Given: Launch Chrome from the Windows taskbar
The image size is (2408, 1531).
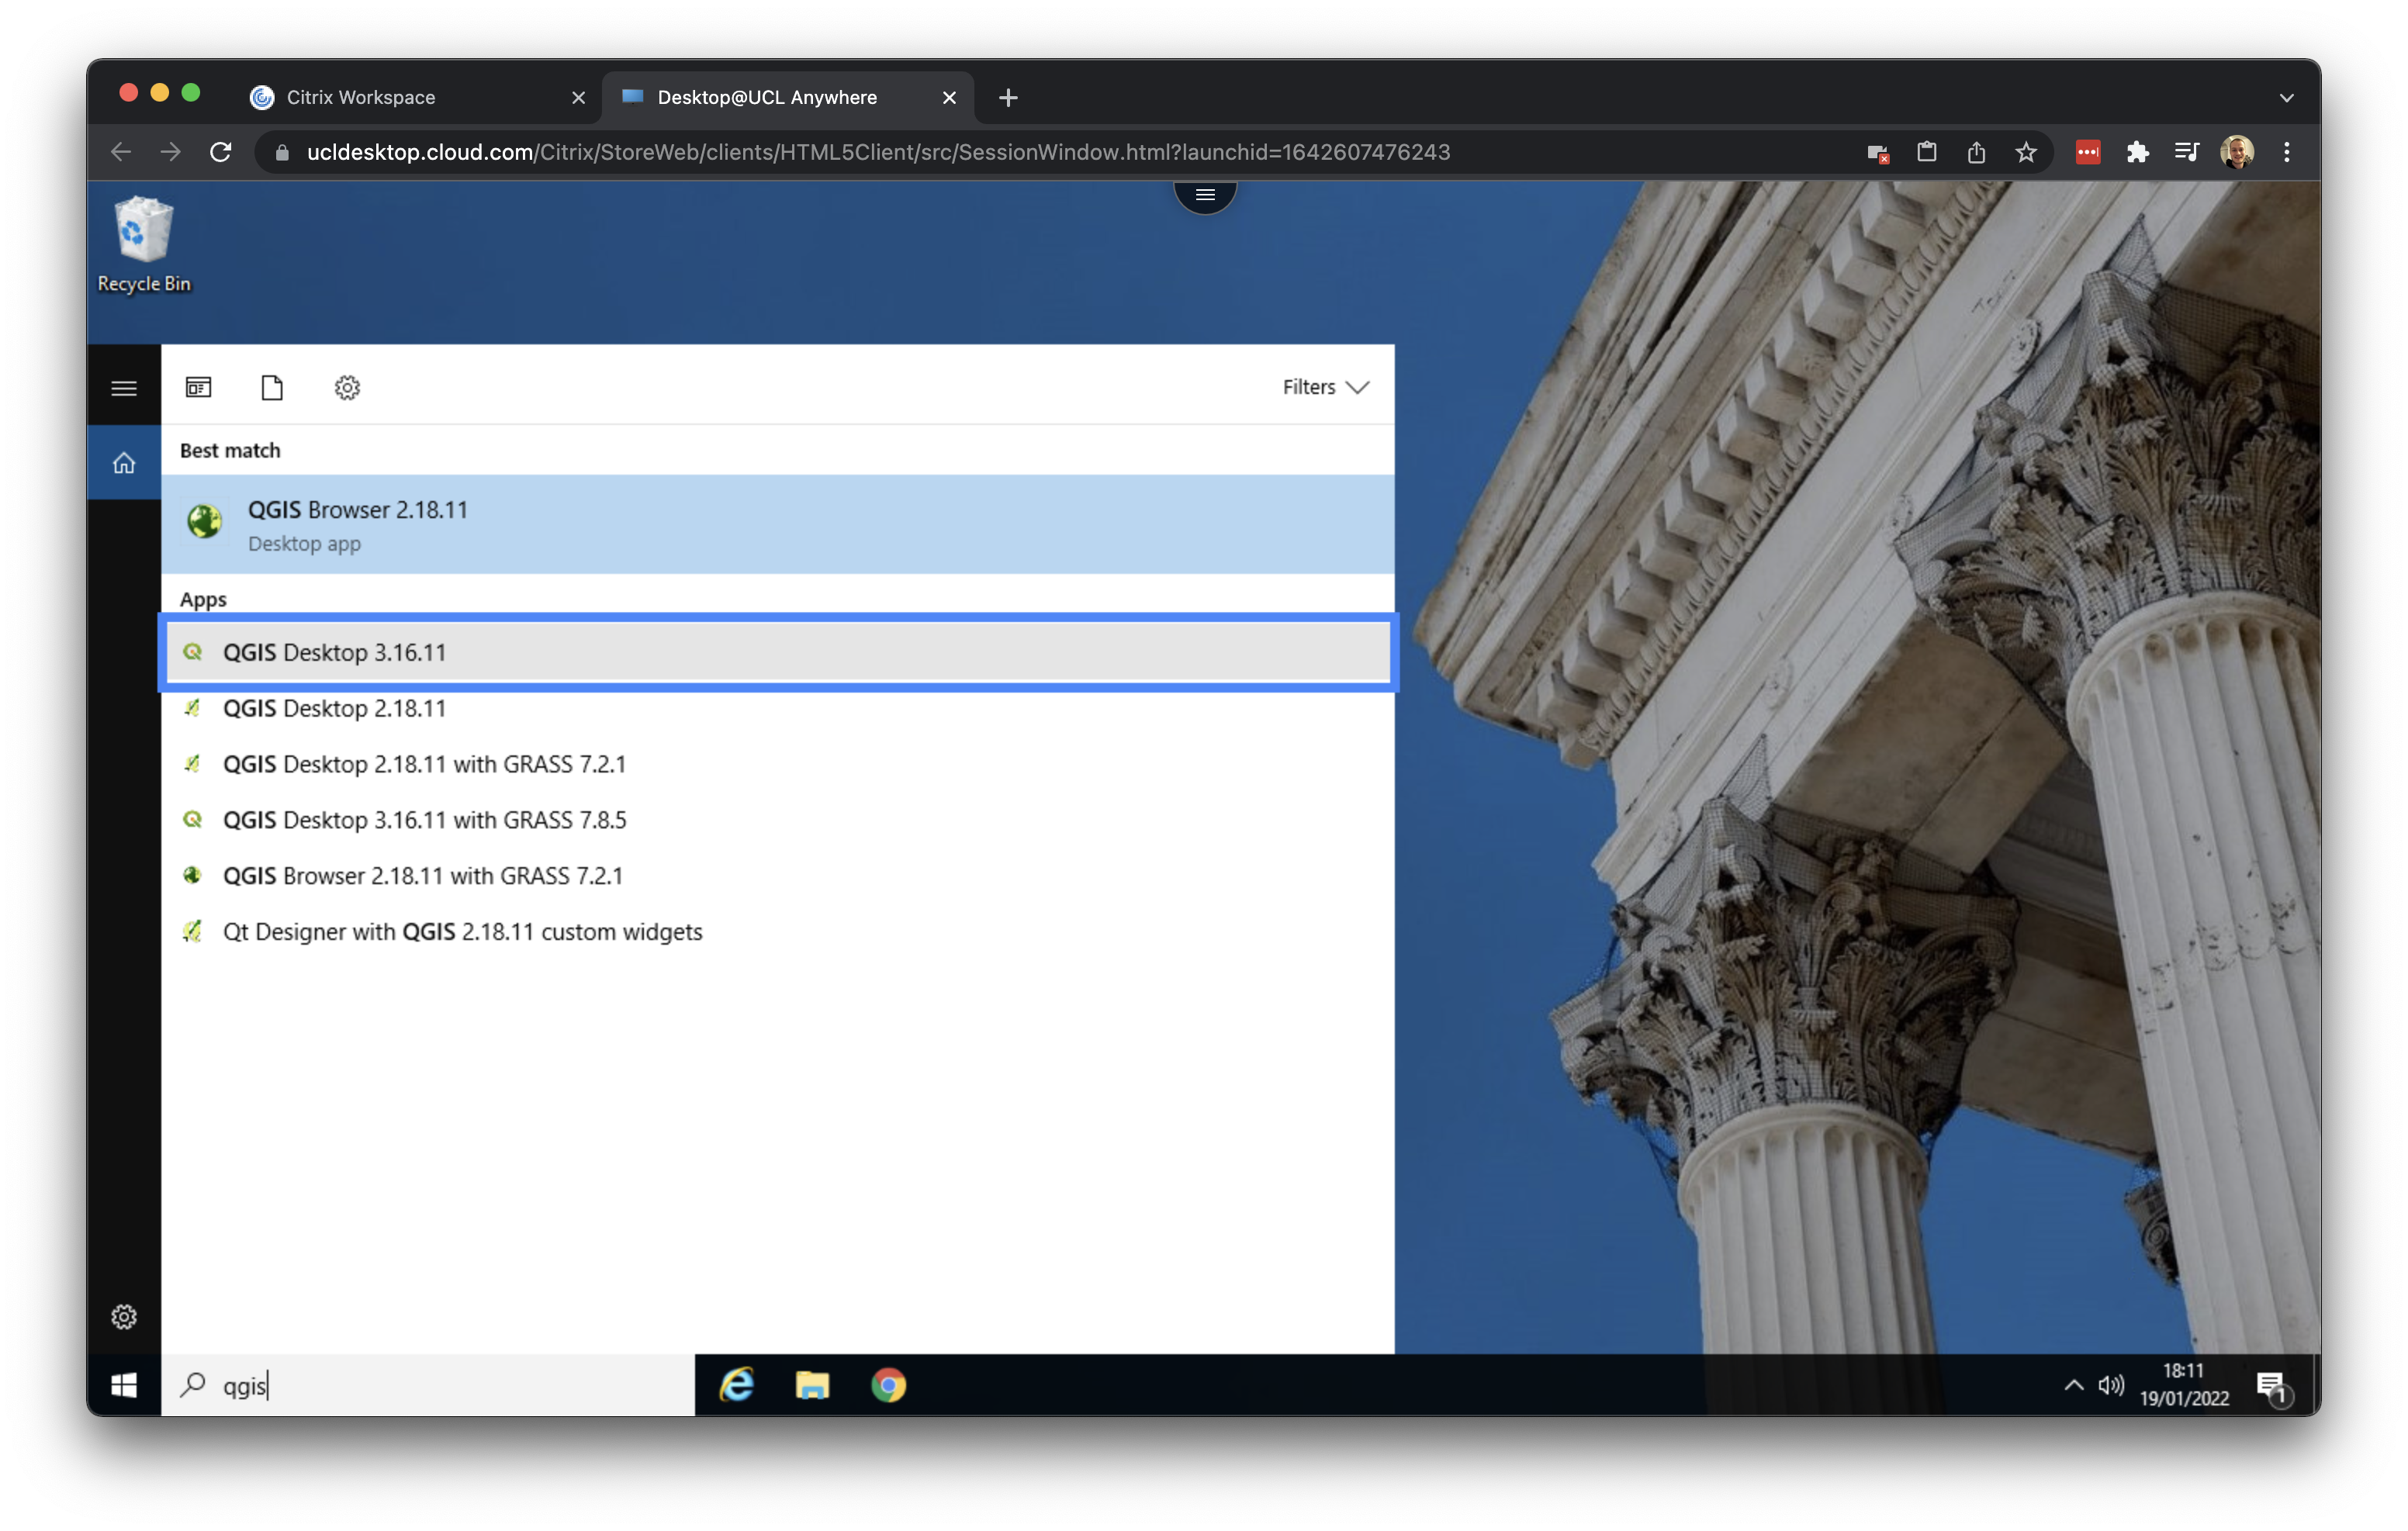Looking at the screenshot, I should pos(888,1385).
